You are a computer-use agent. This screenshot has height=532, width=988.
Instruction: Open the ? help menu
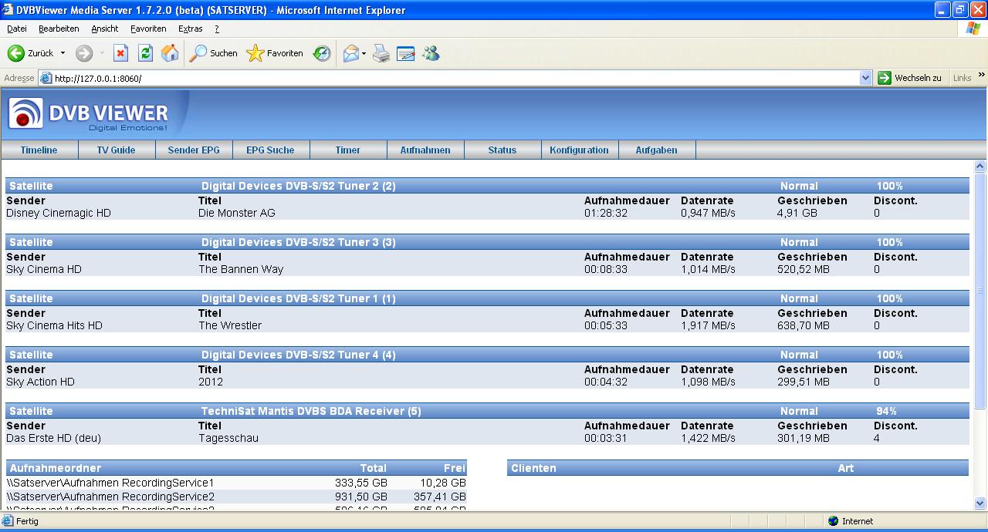click(x=217, y=29)
